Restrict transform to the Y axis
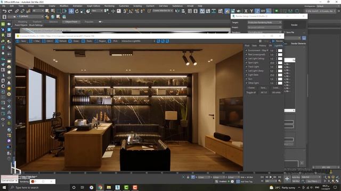This screenshot has width=341, height=191. click(251, 11)
